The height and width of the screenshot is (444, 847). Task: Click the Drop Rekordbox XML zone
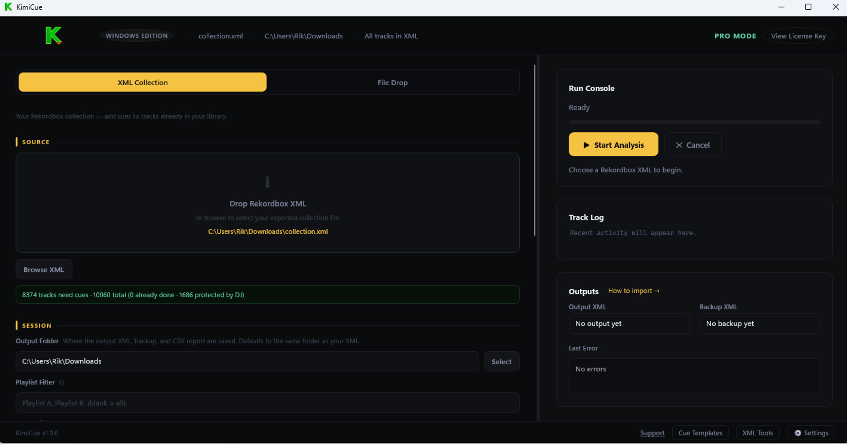[x=268, y=203]
